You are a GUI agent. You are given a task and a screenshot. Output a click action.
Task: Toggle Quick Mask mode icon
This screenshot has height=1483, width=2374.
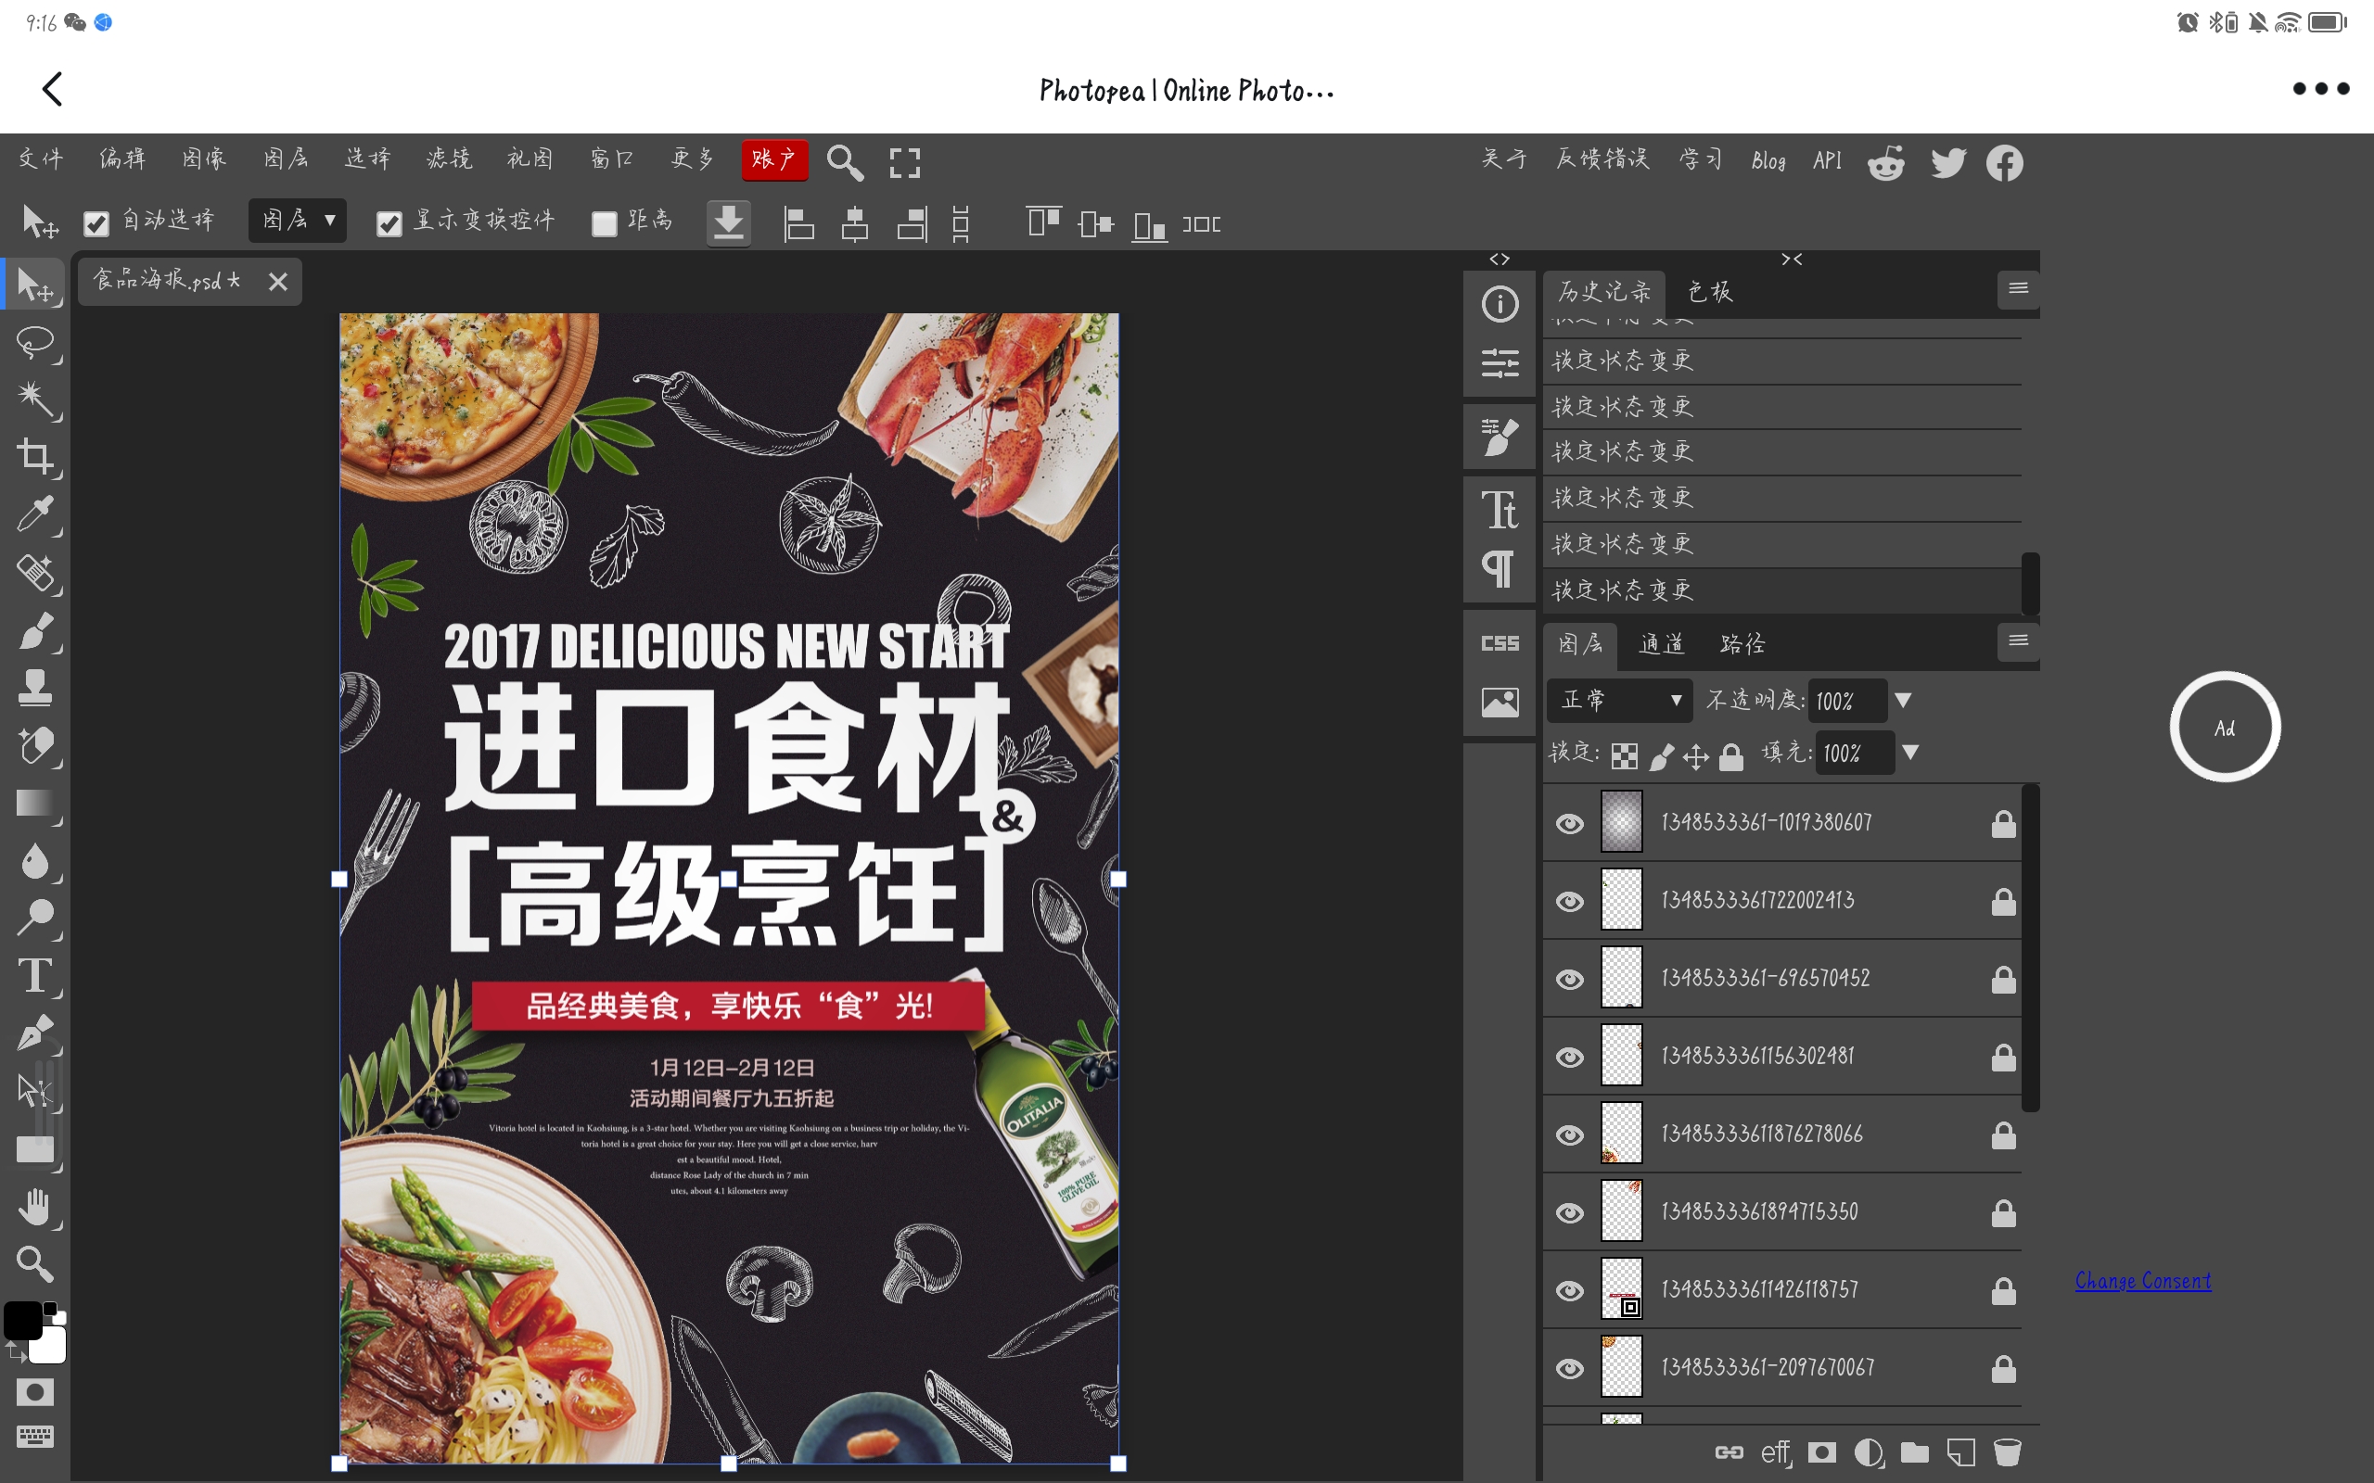[35, 1392]
